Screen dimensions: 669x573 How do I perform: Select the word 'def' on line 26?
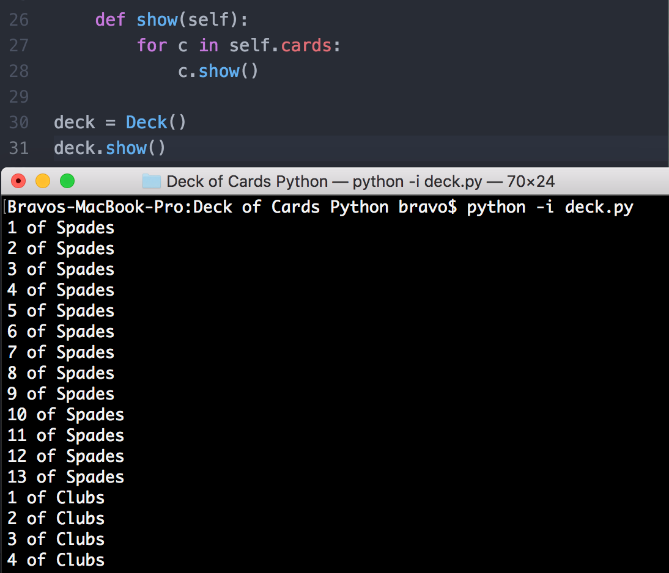109,20
